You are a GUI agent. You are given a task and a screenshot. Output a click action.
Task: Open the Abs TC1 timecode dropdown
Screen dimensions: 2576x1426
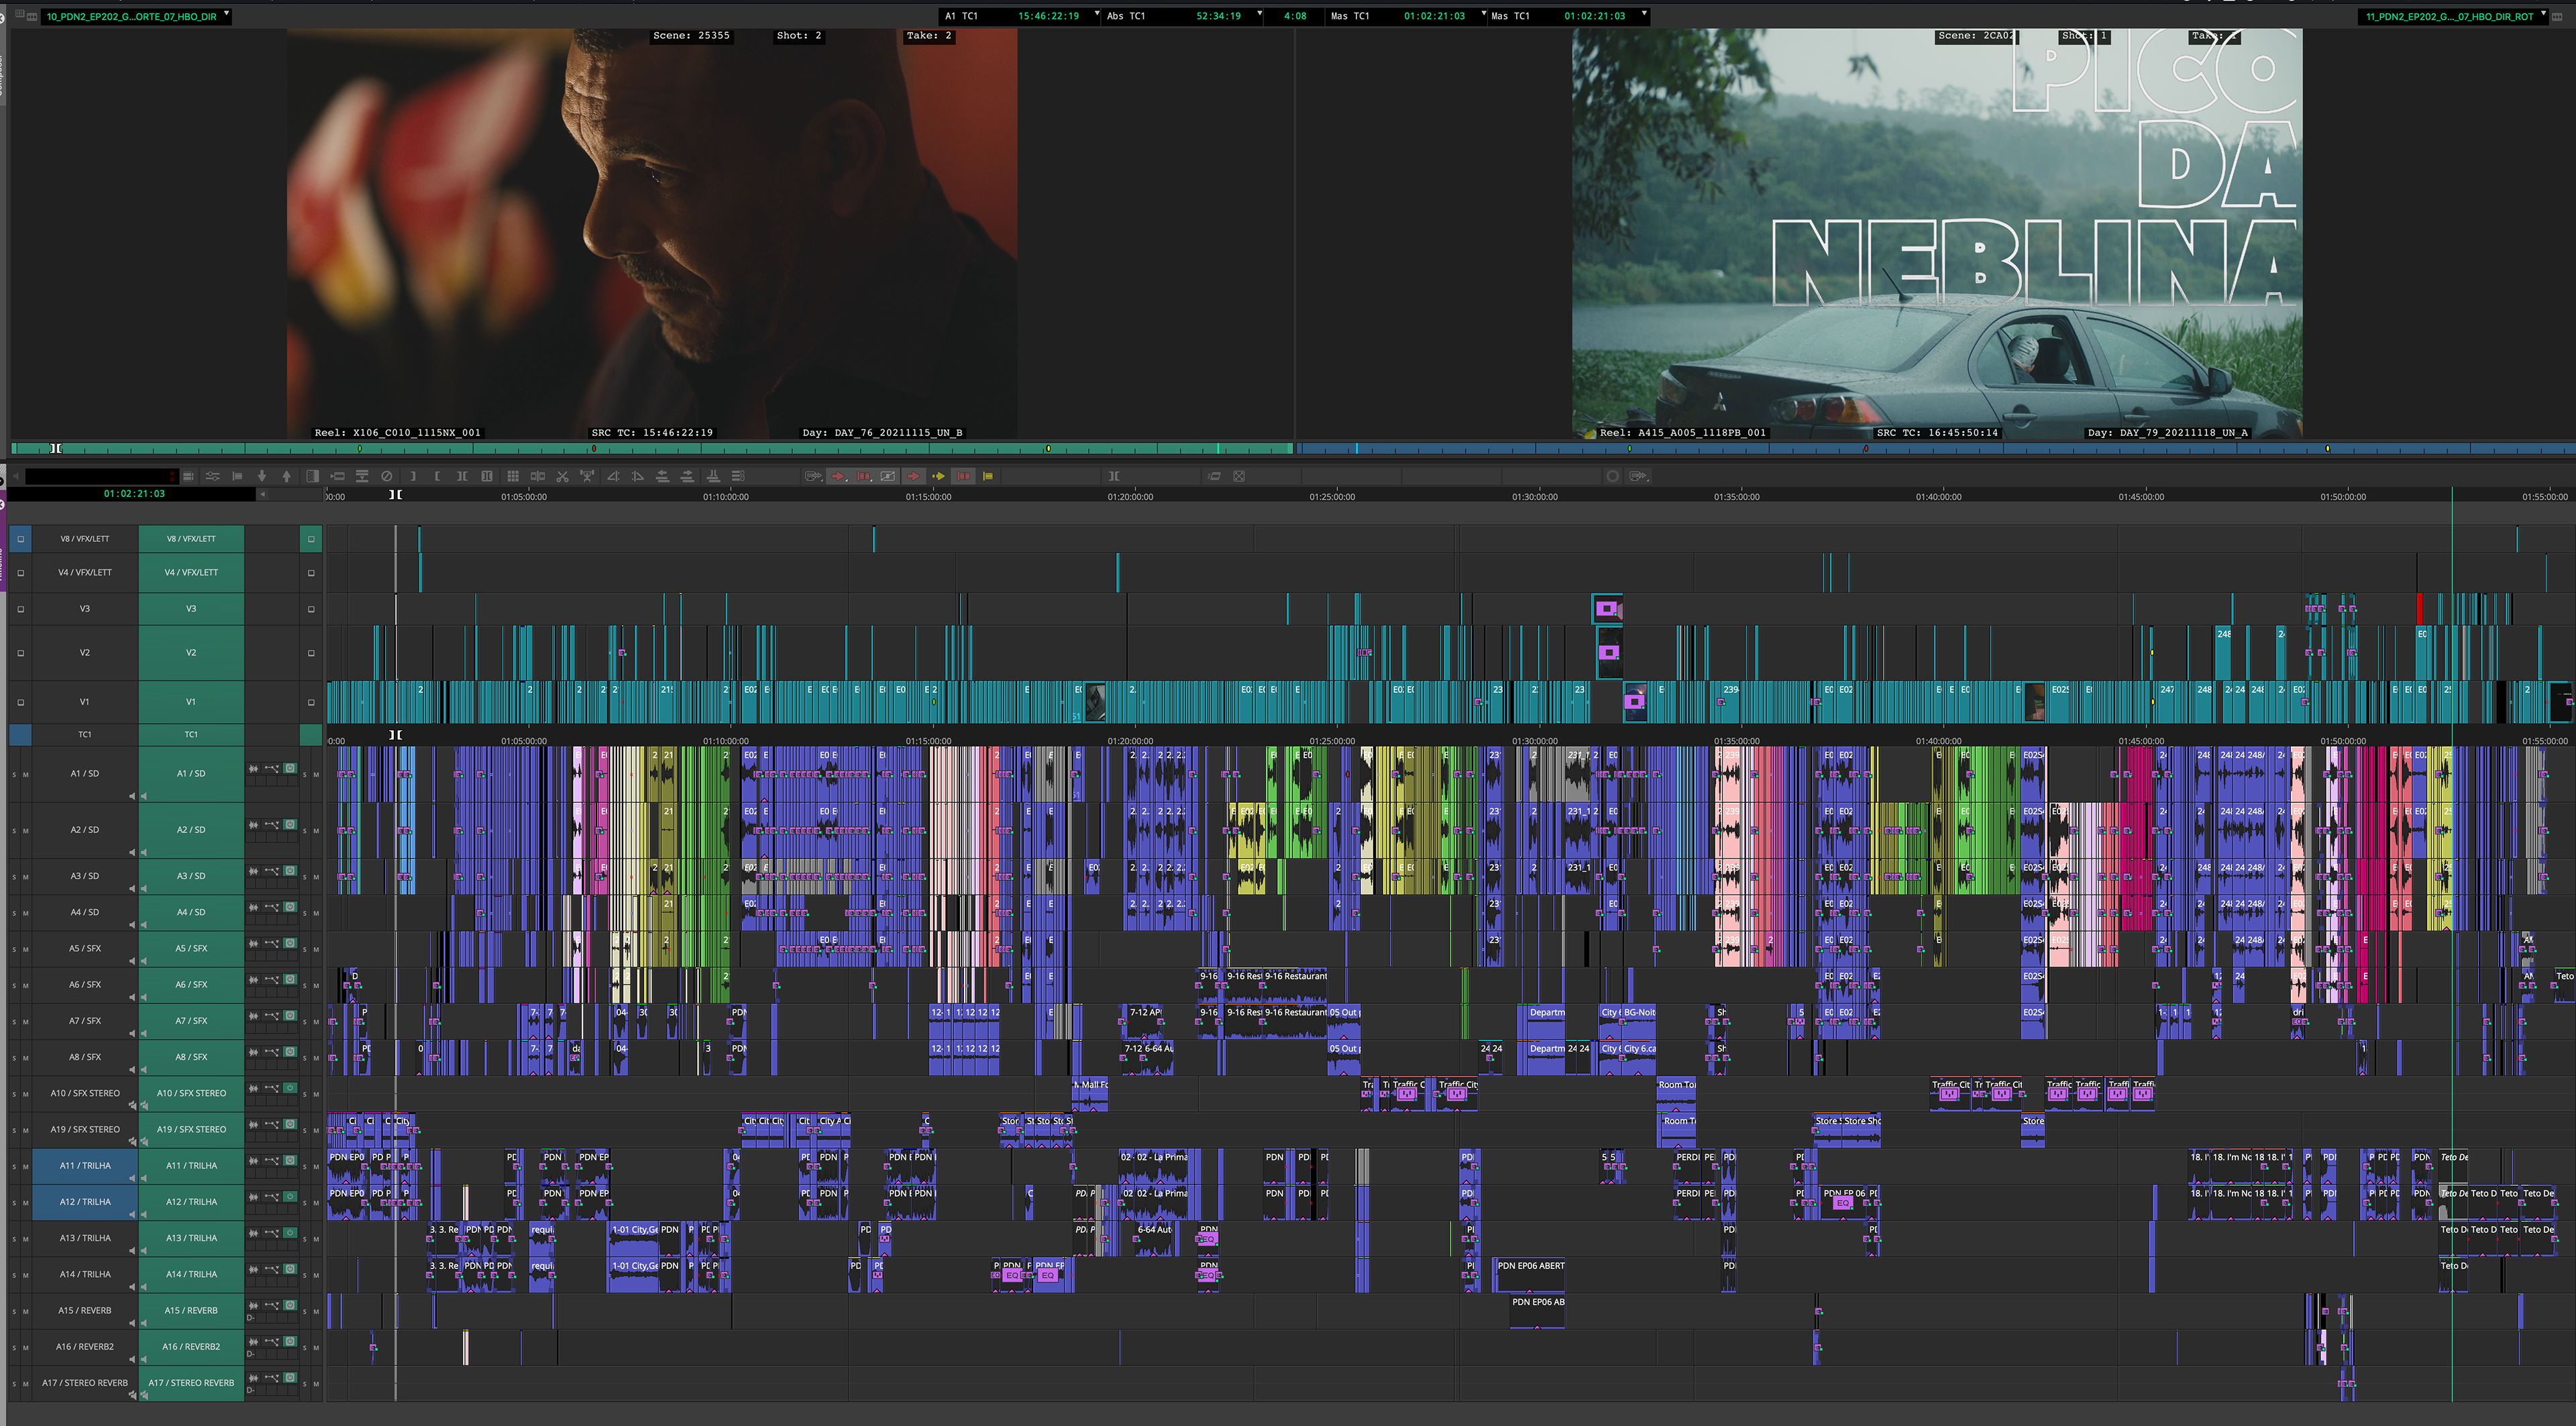pyautogui.click(x=1259, y=14)
